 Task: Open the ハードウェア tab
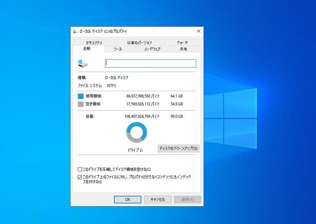[152, 49]
